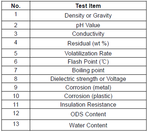The width and height of the screenshot is (148, 132).
Task: Click the 'Volatilization Rate' cell
Action: [x=88, y=53]
